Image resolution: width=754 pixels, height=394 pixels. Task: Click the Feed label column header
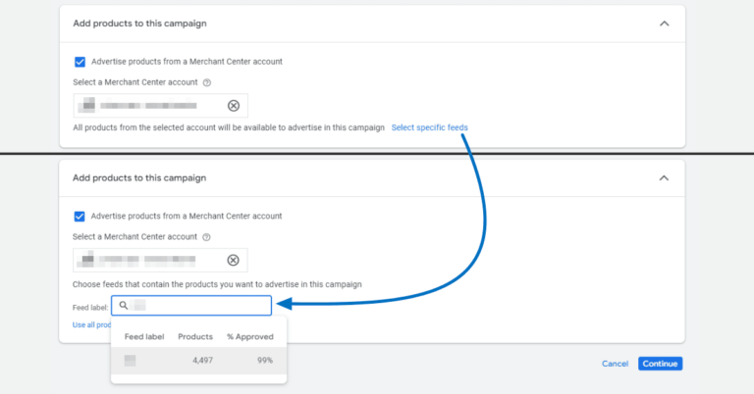(144, 337)
